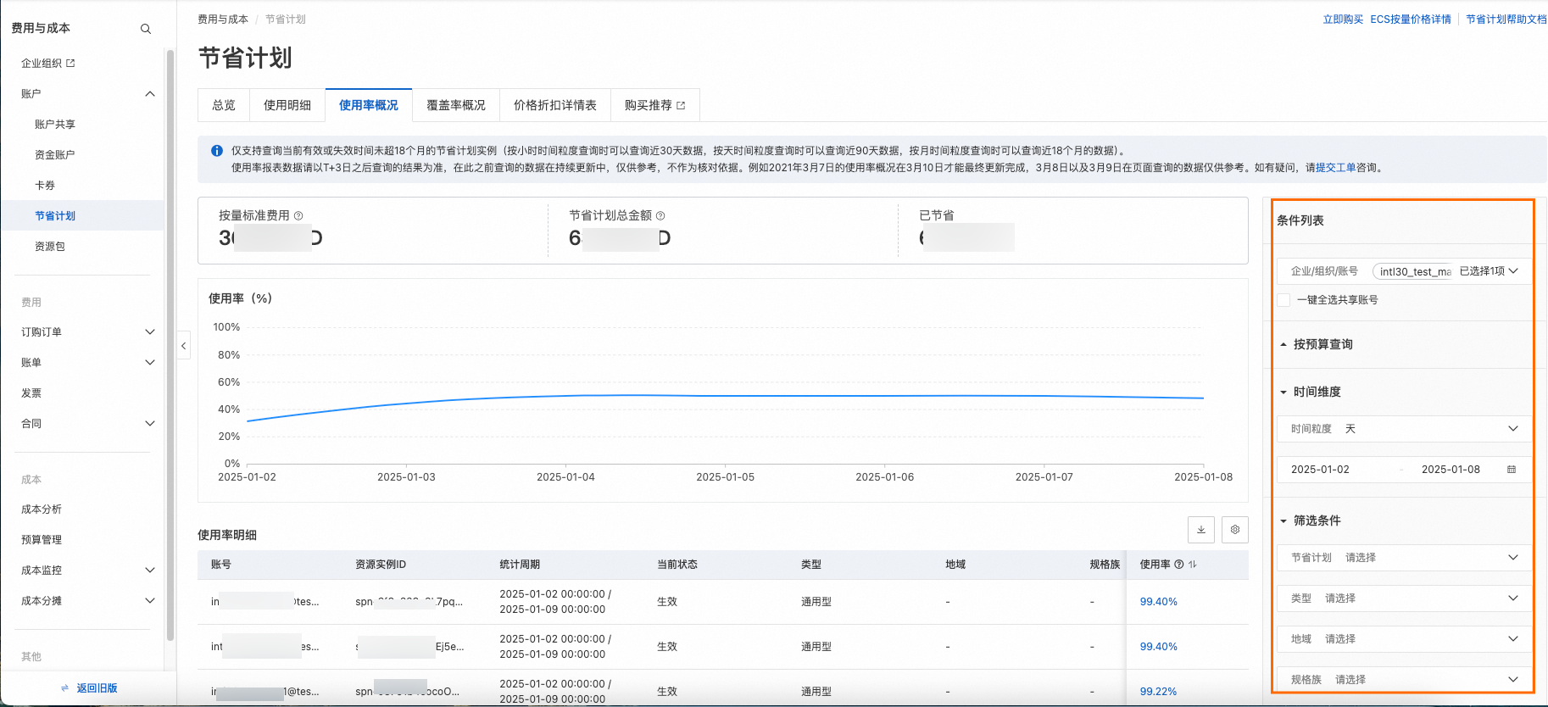Image resolution: width=1548 pixels, height=707 pixels.
Task: Open 价格折扣详情表 tab
Action: tap(555, 105)
